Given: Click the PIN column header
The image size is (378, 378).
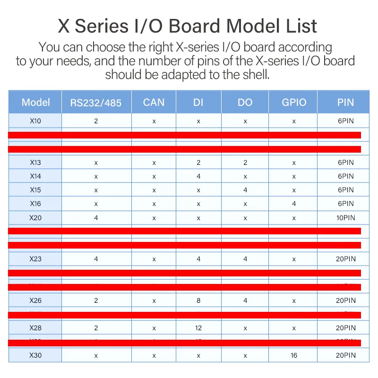Looking at the screenshot, I should pos(346,102).
